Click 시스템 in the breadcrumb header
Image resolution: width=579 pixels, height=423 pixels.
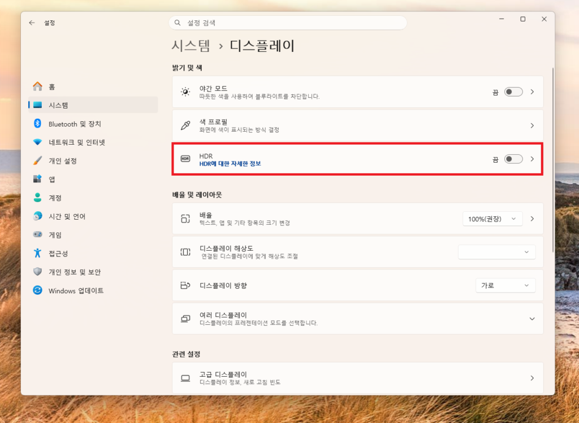(x=191, y=46)
